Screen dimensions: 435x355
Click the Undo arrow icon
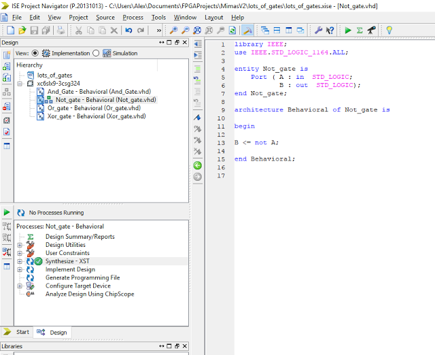pyautogui.click(x=128, y=30)
